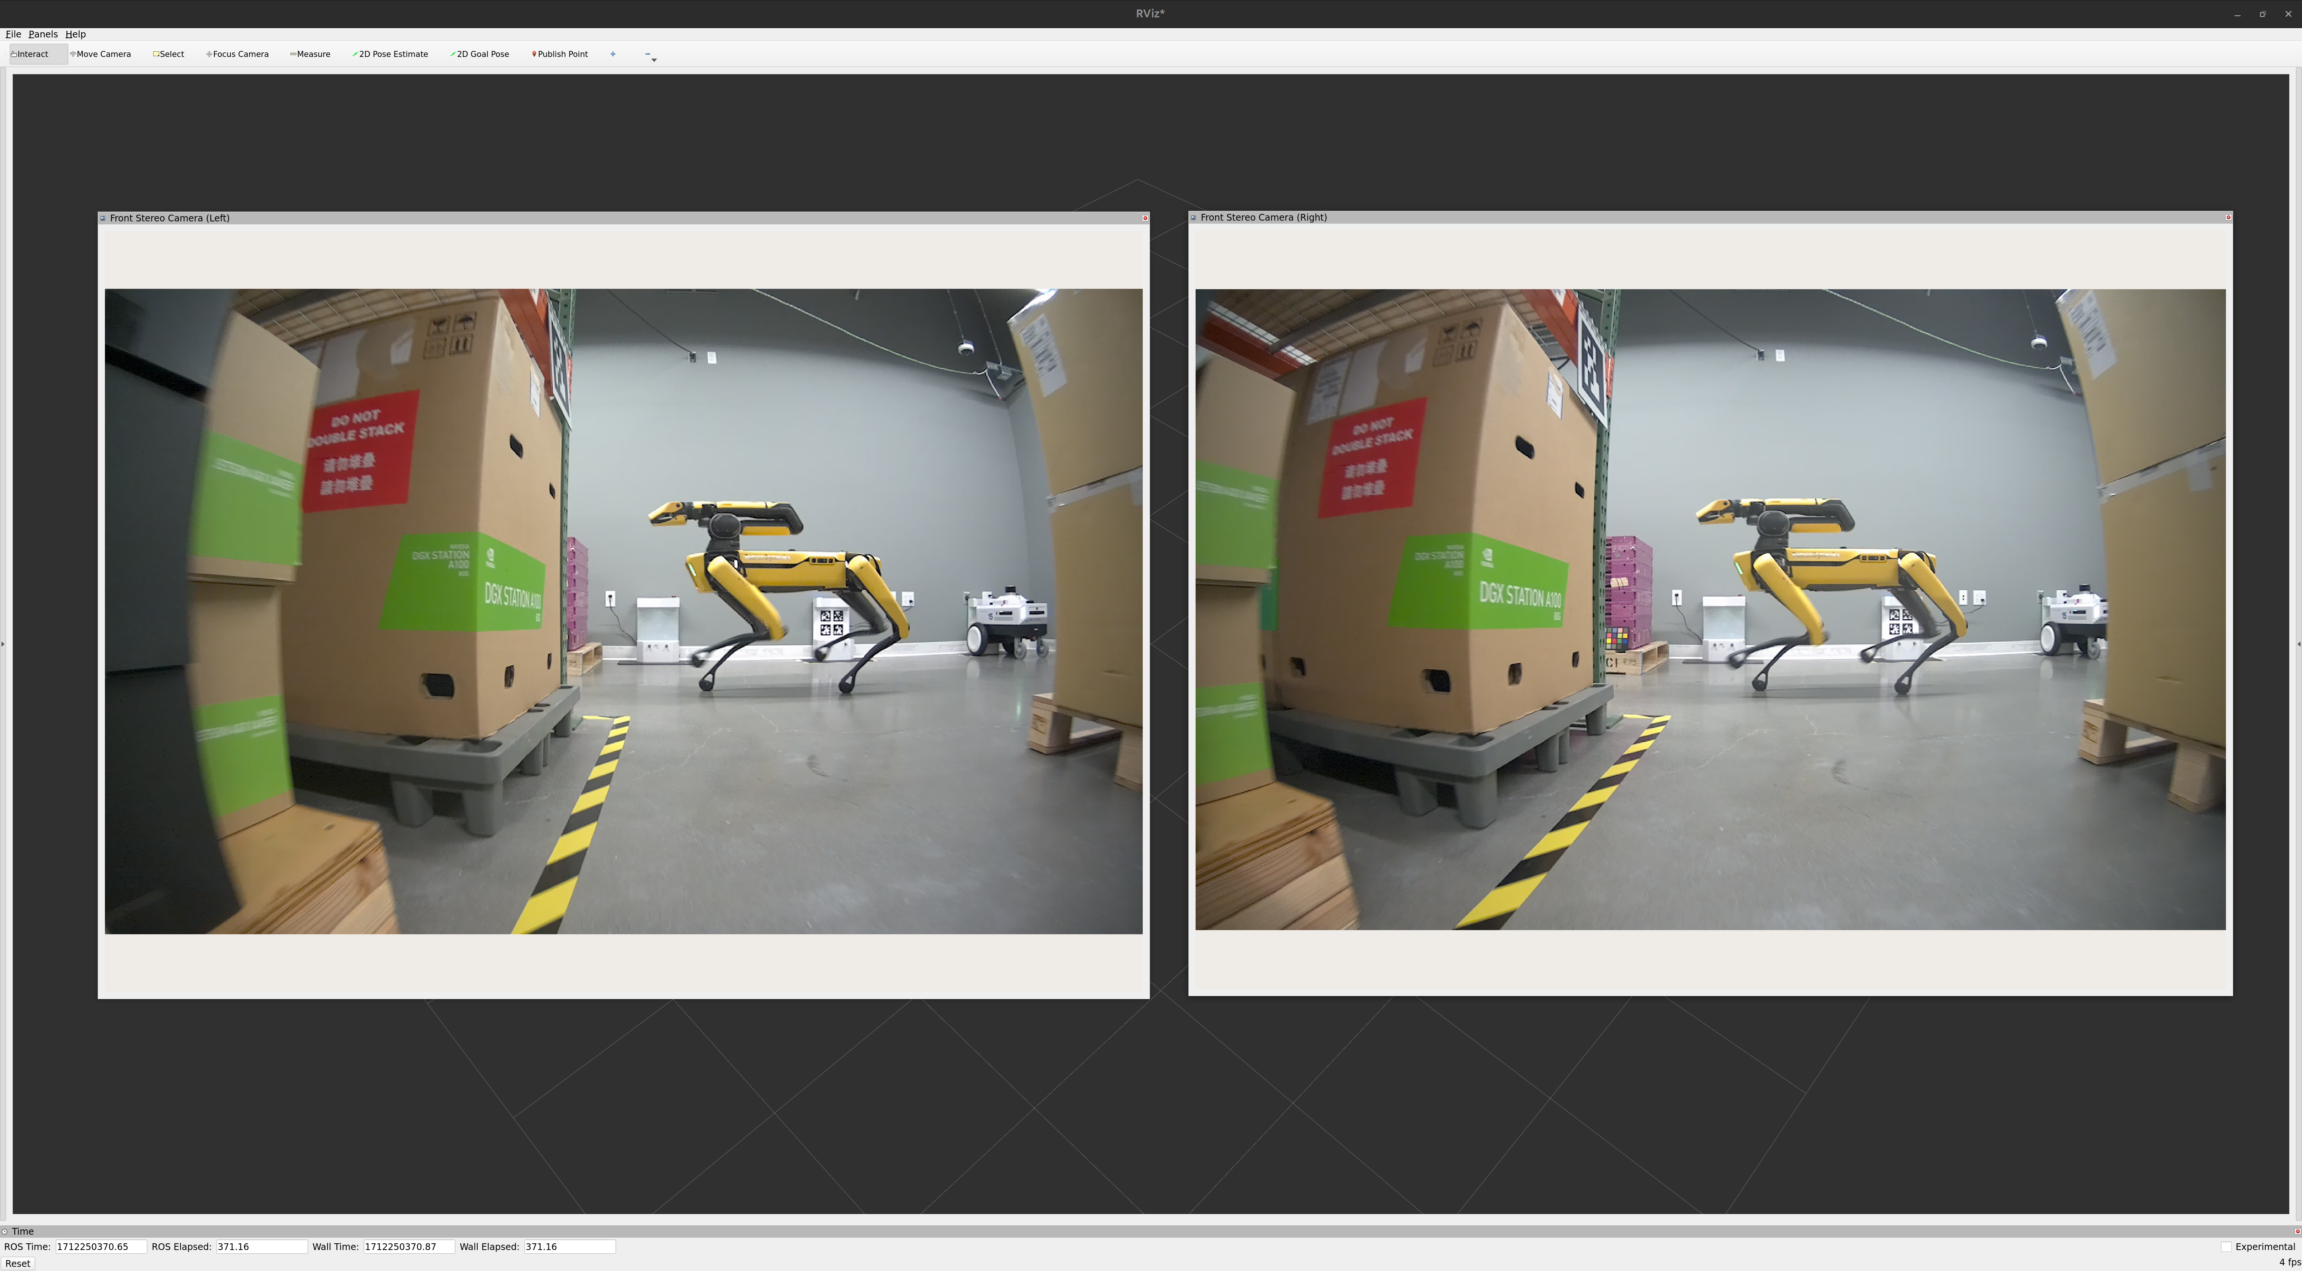Open the remove-tool minus dropdown
Screen dimensions: 2302x1271
[x=650, y=55]
